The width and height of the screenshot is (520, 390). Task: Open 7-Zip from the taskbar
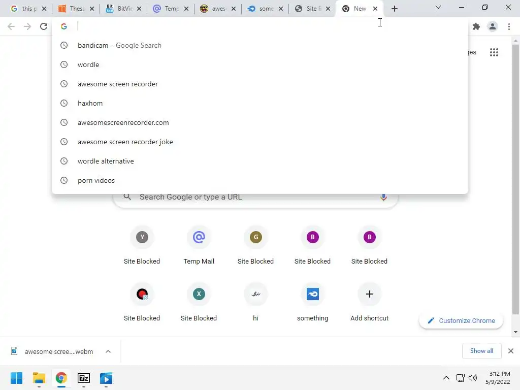click(84, 378)
